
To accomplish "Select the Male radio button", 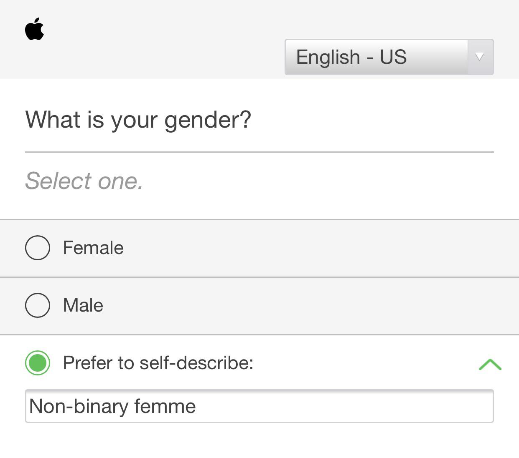I will (37, 305).
